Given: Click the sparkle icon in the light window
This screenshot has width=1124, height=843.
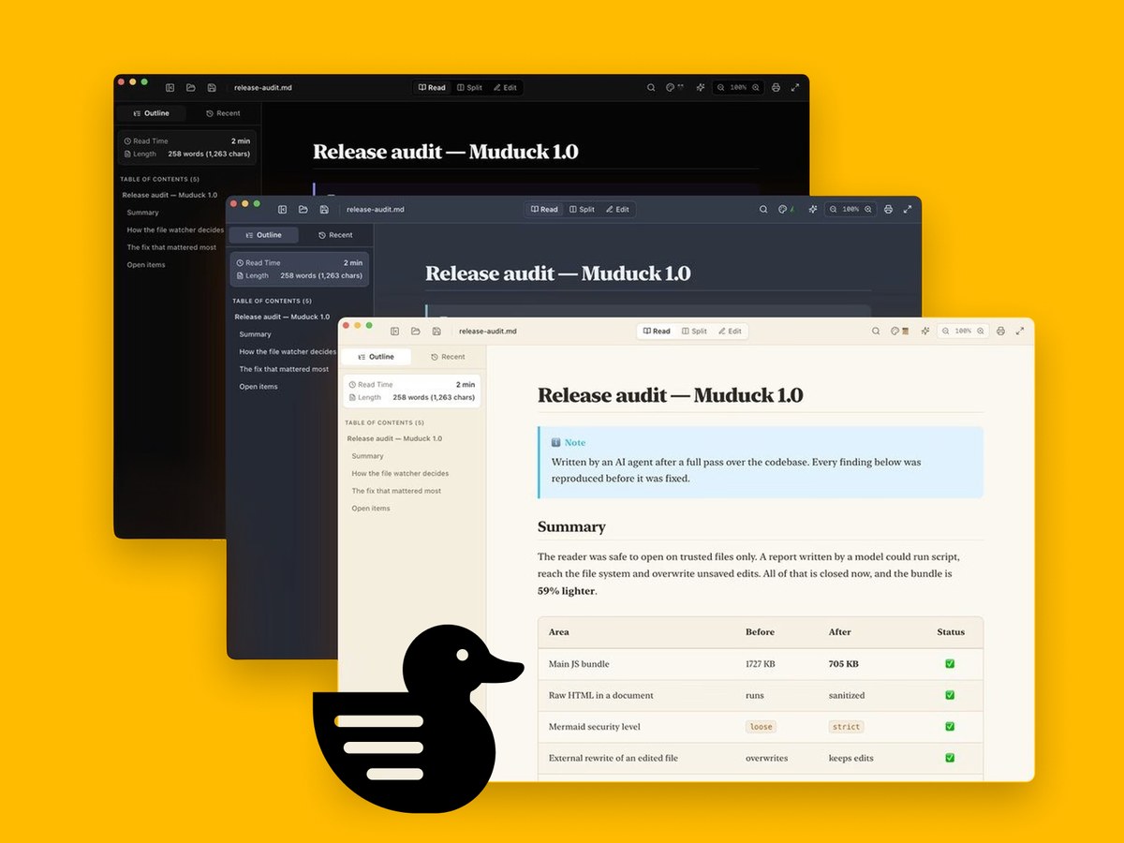Looking at the screenshot, I should point(924,331).
